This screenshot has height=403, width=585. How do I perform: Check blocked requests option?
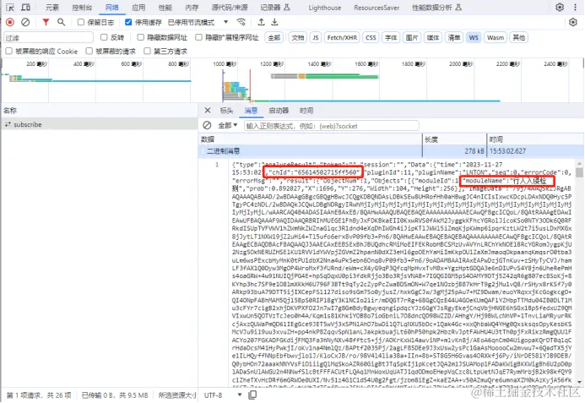pyautogui.click(x=89, y=51)
